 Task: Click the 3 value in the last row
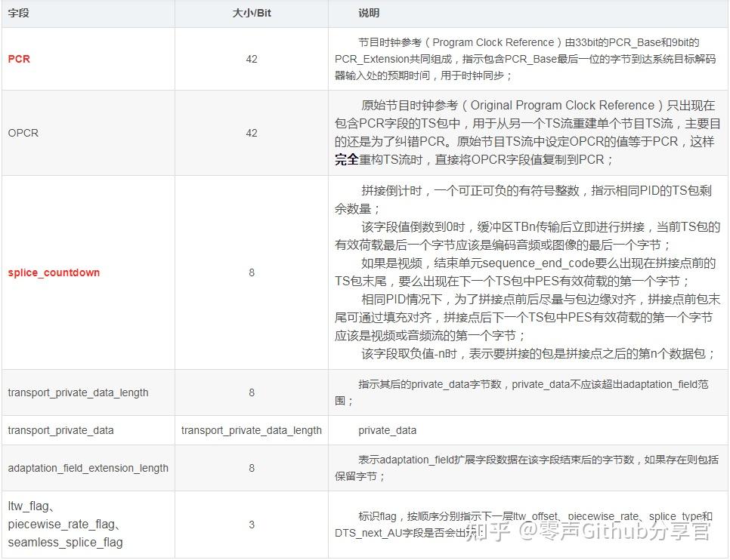tap(252, 525)
